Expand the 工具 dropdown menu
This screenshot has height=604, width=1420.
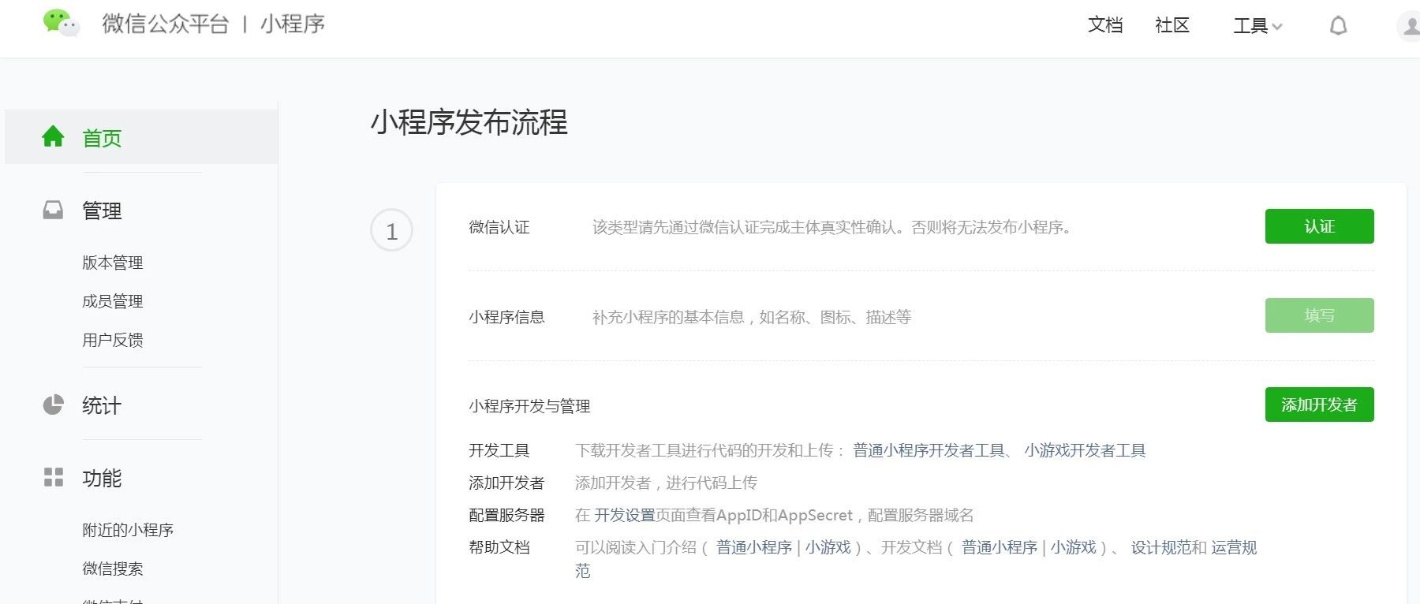[1257, 26]
